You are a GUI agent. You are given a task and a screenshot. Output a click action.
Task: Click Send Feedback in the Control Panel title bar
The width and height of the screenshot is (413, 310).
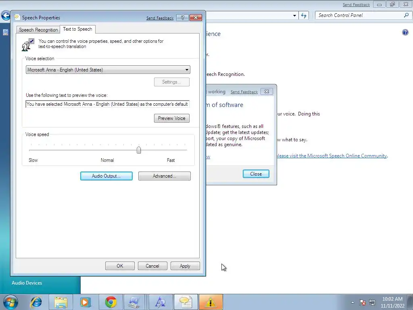(356, 5)
